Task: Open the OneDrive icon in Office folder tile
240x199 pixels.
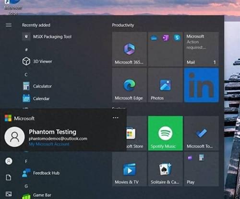Action: click(154, 38)
